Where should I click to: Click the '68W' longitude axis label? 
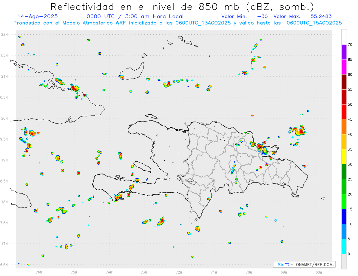point(319,272)
